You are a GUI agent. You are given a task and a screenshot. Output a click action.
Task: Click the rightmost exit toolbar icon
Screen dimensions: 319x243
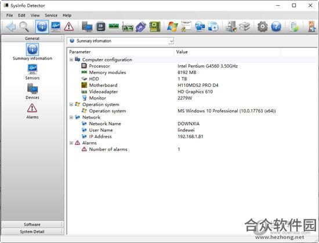click(x=312, y=27)
